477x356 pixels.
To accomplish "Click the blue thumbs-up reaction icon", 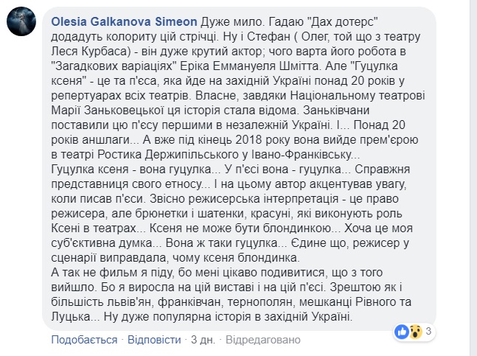I will (402, 332).
